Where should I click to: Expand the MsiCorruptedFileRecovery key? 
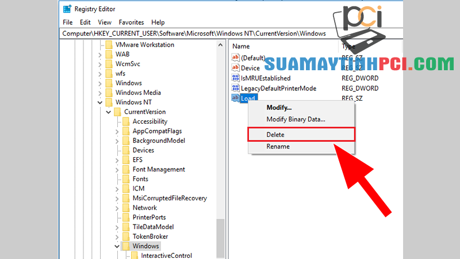pos(117,199)
